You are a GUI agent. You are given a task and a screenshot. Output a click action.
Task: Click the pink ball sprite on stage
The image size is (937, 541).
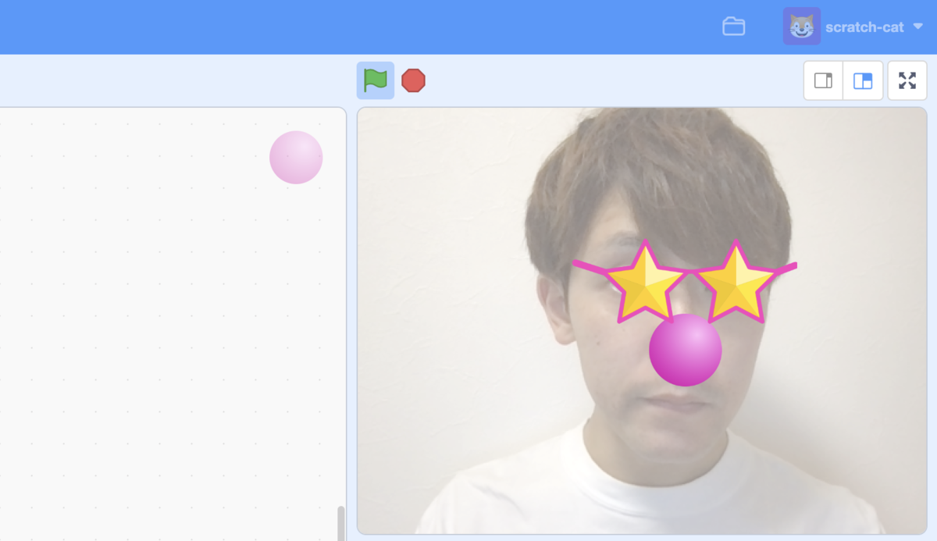pyautogui.click(x=686, y=350)
